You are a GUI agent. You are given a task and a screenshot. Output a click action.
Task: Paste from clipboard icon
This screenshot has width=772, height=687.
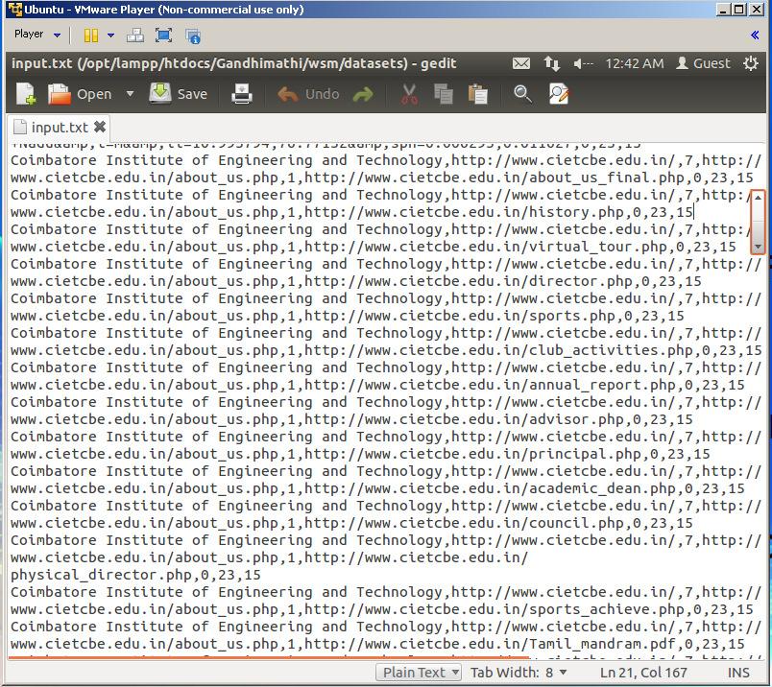point(477,93)
